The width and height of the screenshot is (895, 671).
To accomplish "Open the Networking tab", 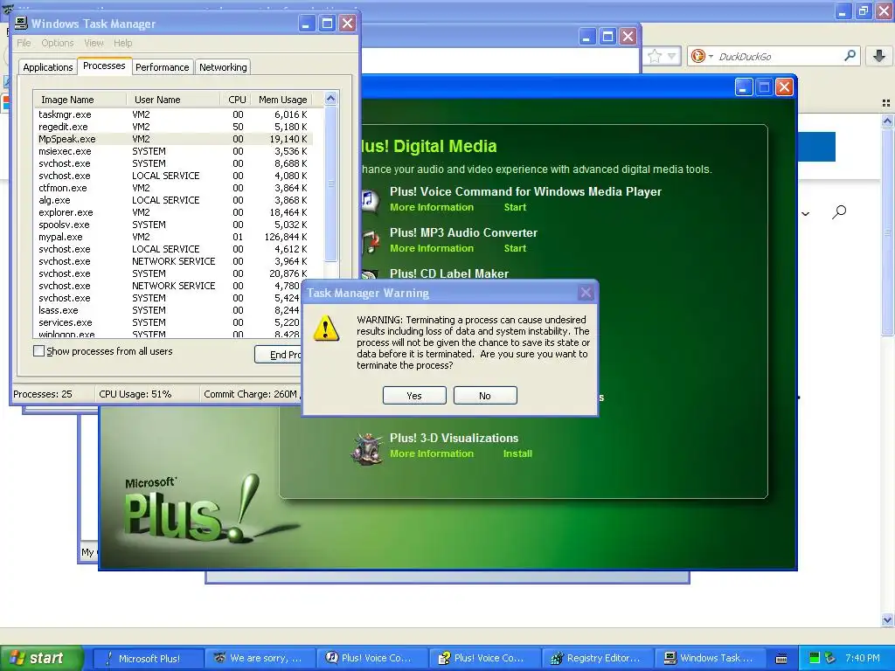I will pyautogui.click(x=223, y=66).
